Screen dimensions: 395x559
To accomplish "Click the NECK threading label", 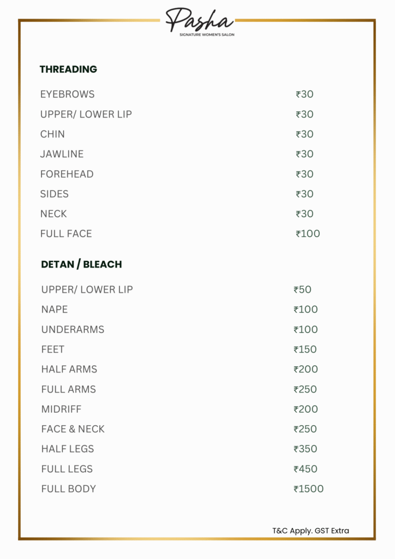I will 53,214.
